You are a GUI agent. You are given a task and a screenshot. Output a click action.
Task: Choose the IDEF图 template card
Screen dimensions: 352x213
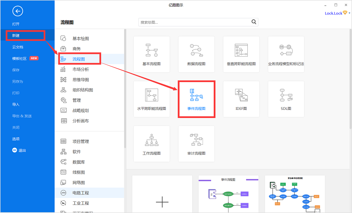pyautogui.click(x=241, y=99)
